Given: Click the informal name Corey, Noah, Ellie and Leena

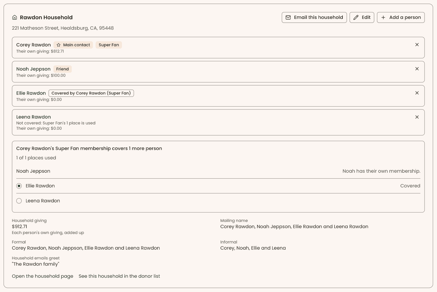Looking at the screenshot, I should point(253,248).
